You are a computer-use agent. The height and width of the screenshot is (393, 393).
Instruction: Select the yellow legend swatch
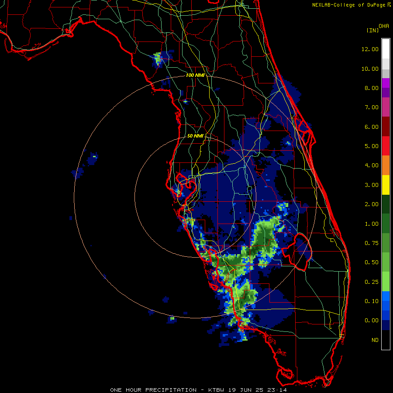tap(386, 185)
